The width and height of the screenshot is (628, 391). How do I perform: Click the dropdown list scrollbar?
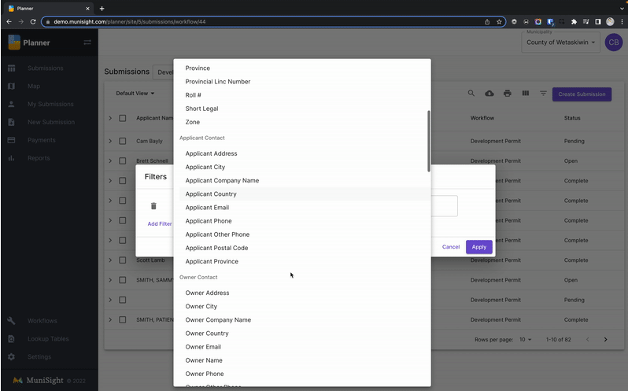point(429,142)
